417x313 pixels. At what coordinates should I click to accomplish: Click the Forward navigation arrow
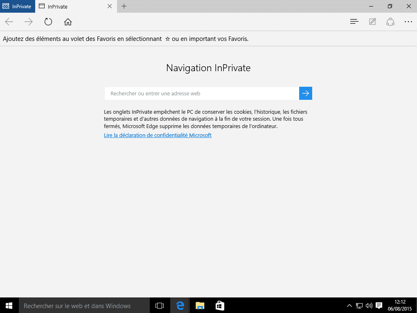point(29,22)
